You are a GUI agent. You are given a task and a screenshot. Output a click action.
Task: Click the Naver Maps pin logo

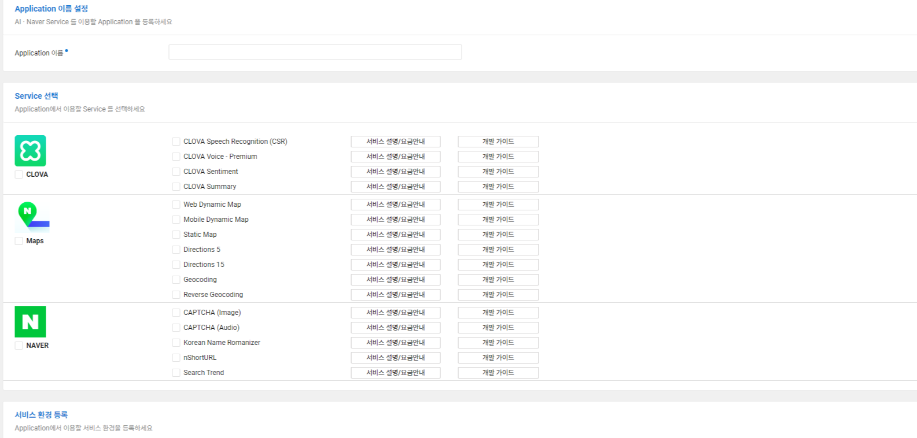[x=32, y=217]
